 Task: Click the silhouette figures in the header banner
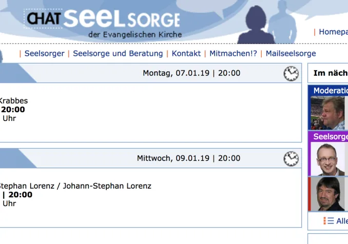272,23
